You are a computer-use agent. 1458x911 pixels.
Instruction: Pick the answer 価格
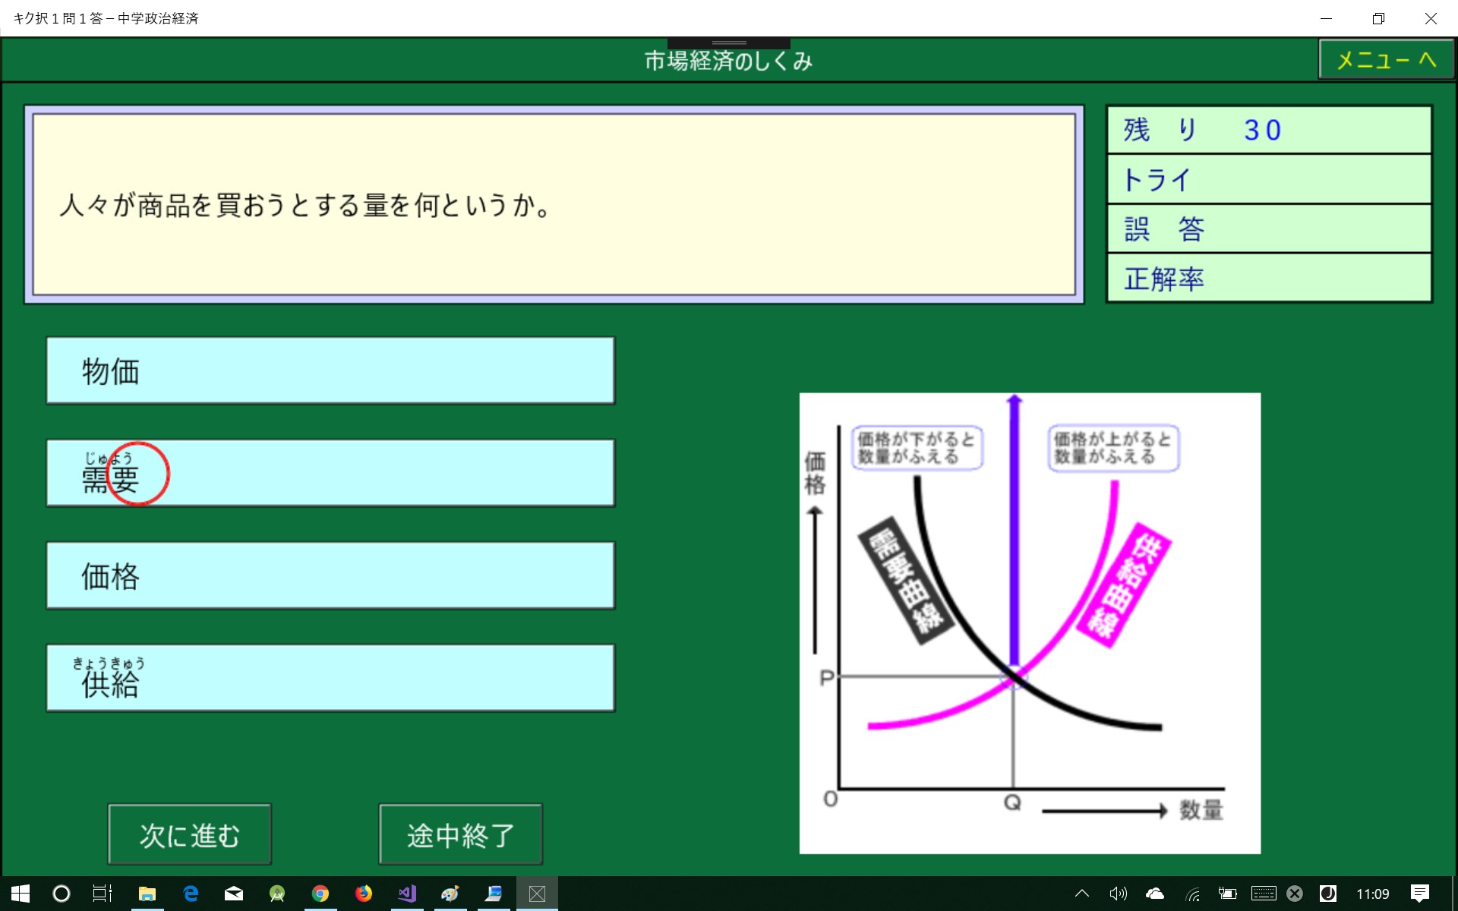pyautogui.click(x=330, y=575)
